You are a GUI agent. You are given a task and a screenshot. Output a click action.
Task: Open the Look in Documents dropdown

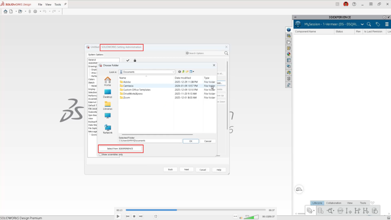tap(147, 72)
